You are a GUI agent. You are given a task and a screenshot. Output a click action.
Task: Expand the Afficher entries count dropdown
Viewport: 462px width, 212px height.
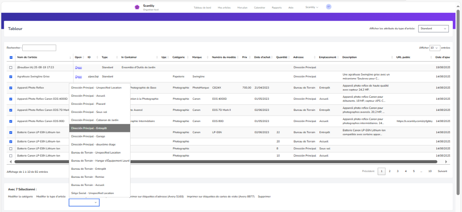pos(435,48)
